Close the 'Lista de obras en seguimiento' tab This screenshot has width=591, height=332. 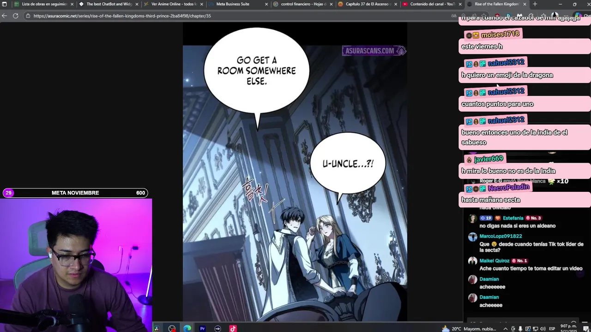pos(72,4)
